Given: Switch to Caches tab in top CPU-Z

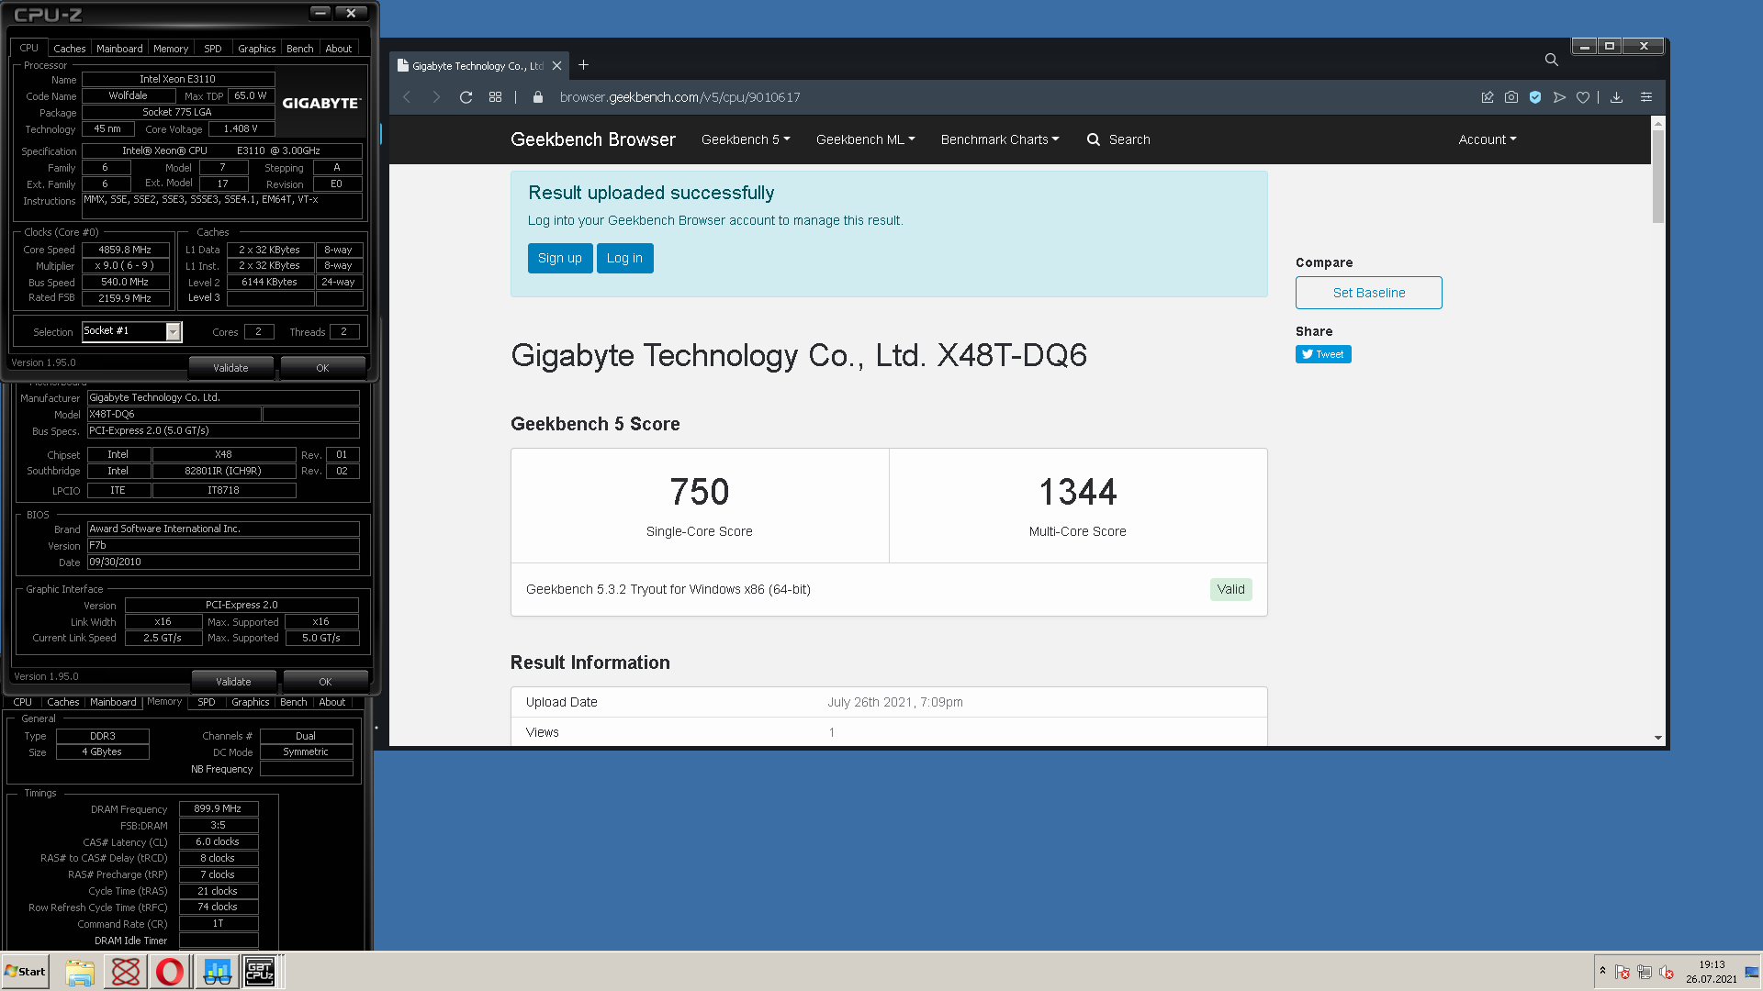Looking at the screenshot, I should 69,49.
